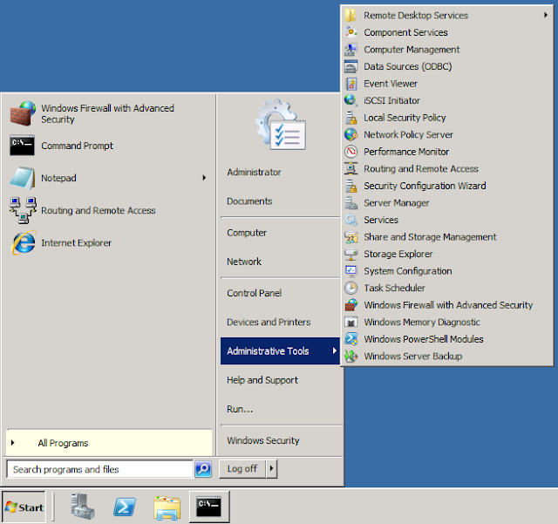Open the arrow next to Log off
558x524 pixels.
click(271, 468)
